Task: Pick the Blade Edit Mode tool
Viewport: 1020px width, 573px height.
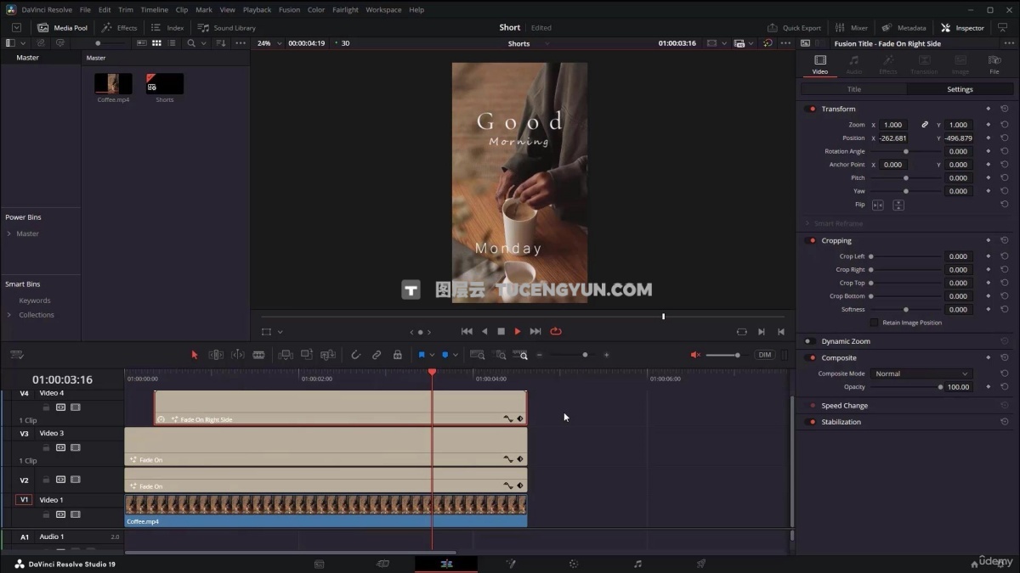Action: coord(258,355)
